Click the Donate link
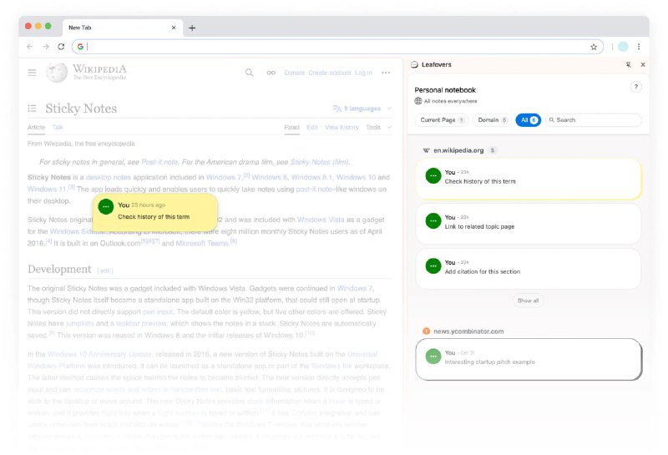 pyautogui.click(x=295, y=73)
